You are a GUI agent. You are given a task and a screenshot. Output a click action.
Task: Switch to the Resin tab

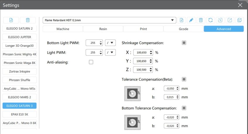pyautogui.click(x=103, y=29)
